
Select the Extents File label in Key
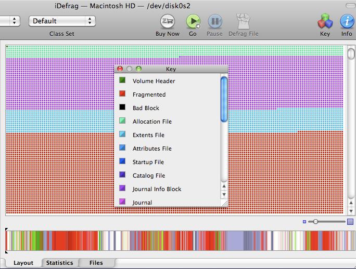148,135
